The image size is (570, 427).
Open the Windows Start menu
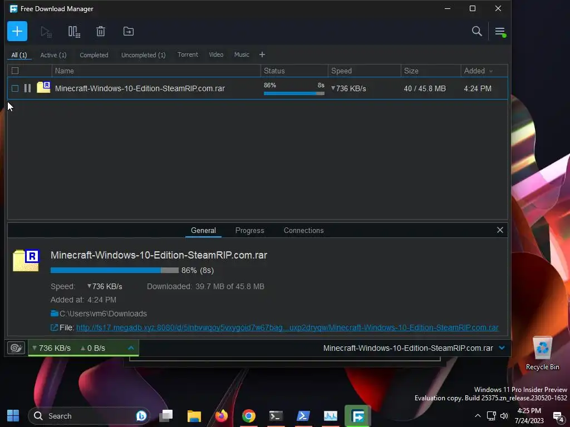[x=13, y=416]
